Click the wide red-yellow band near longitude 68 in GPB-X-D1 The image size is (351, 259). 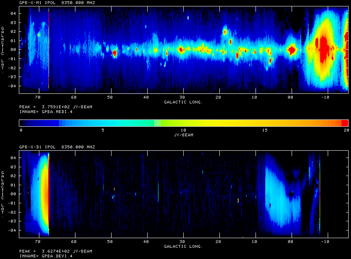(x=45, y=194)
